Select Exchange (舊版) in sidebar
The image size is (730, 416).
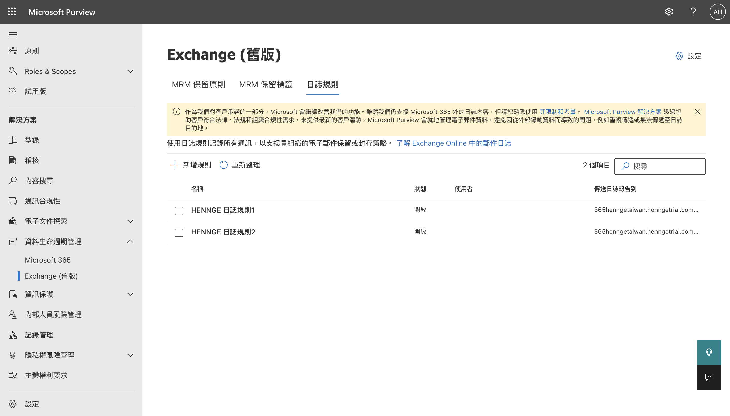51,276
